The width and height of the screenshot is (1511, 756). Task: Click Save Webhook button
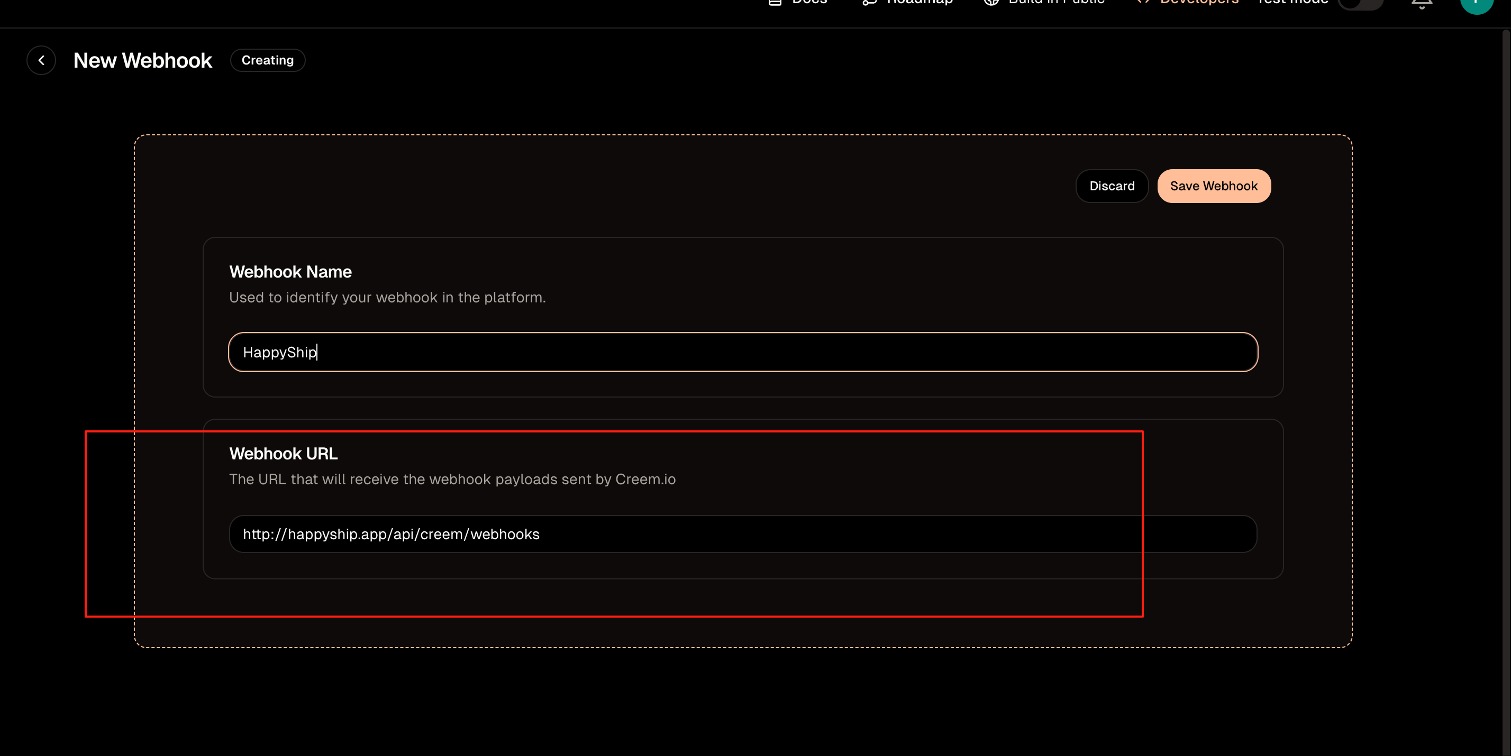1214,187
